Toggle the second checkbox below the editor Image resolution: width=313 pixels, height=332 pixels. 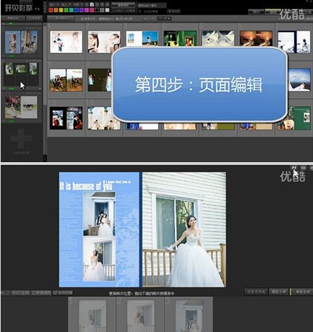pyautogui.click(x=42, y=293)
